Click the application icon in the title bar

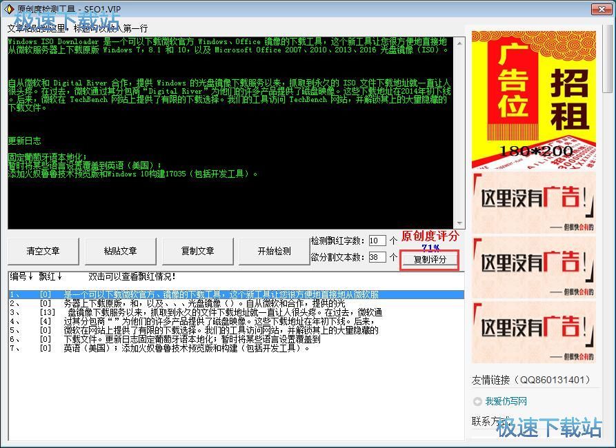click(8, 9)
